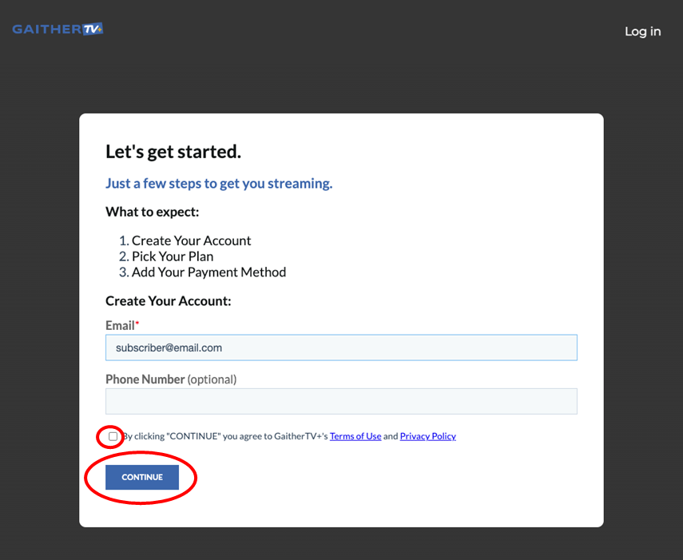Select the "Pick Your Plan" list step
The width and height of the screenshot is (683, 560).
[173, 256]
